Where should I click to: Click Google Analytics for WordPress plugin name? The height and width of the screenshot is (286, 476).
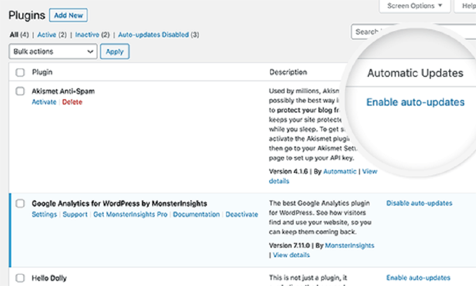coord(119,203)
